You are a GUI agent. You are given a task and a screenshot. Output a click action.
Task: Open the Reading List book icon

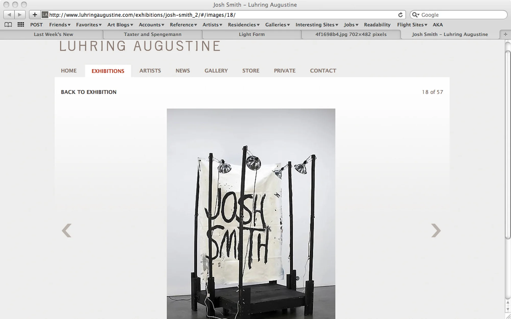click(8, 25)
